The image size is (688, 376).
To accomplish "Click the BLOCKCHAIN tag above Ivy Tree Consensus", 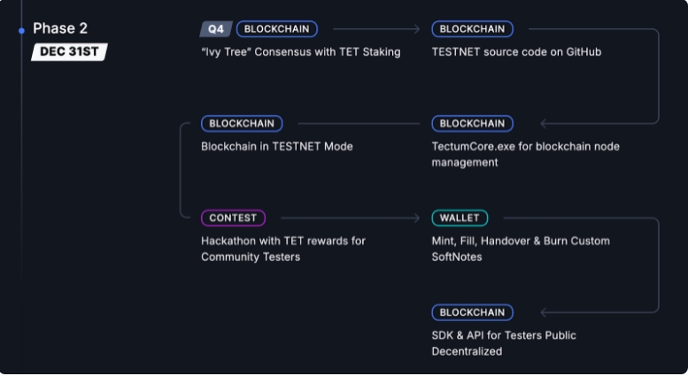I will [x=277, y=29].
